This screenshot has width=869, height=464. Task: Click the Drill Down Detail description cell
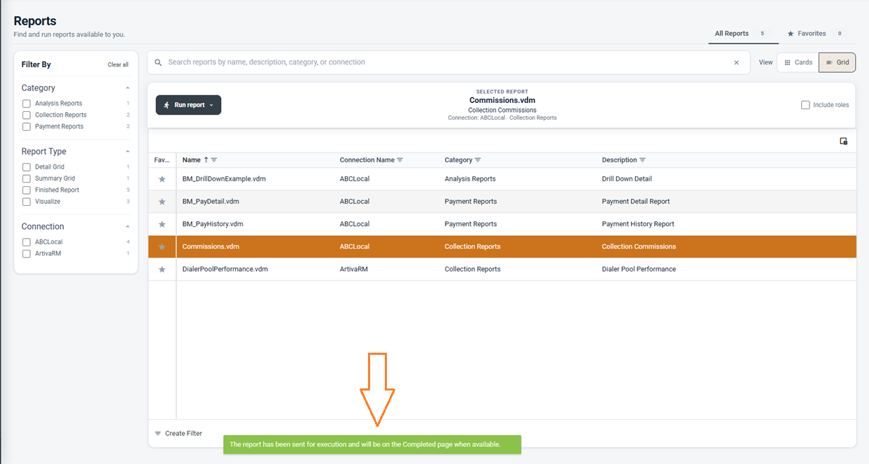pyautogui.click(x=627, y=179)
